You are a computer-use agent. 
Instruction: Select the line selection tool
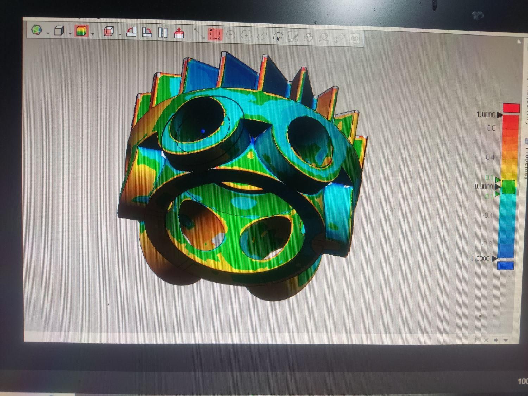(x=199, y=34)
